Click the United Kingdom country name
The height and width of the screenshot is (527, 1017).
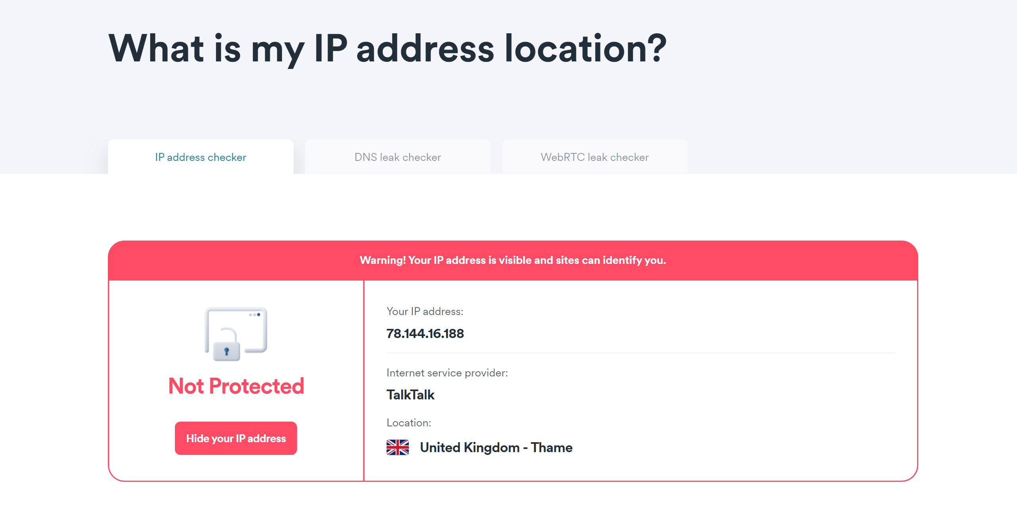point(469,447)
